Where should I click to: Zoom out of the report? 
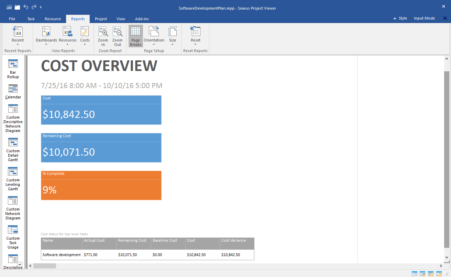(x=117, y=36)
